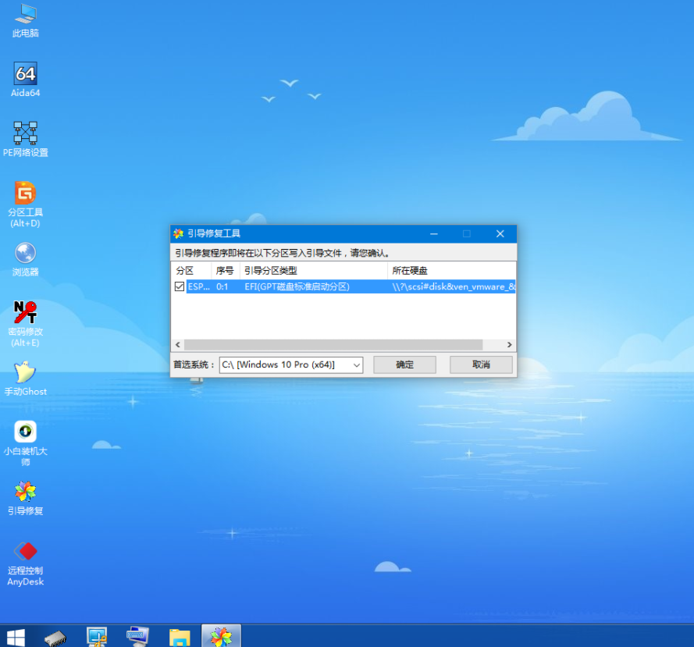Viewport: 694px width, 647px height.
Task: Open the Windows Start menu
Action: point(16,636)
